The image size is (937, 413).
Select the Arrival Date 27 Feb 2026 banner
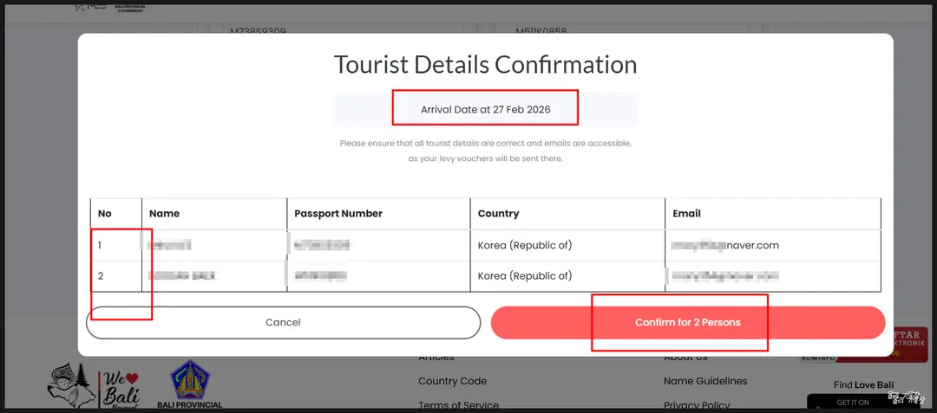(x=486, y=110)
